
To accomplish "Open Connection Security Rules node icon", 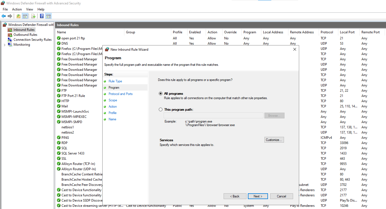I will coord(10,40).
